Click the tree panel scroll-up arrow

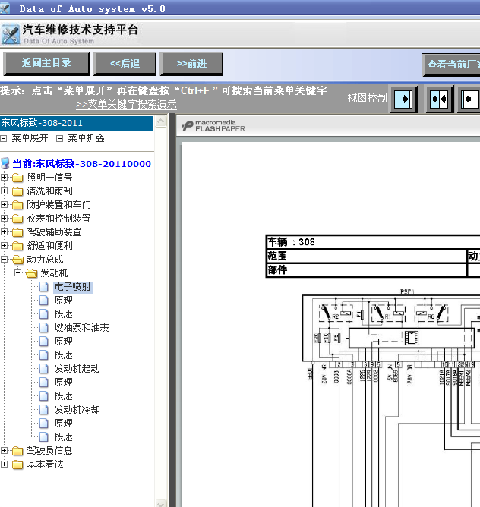pos(160,121)
